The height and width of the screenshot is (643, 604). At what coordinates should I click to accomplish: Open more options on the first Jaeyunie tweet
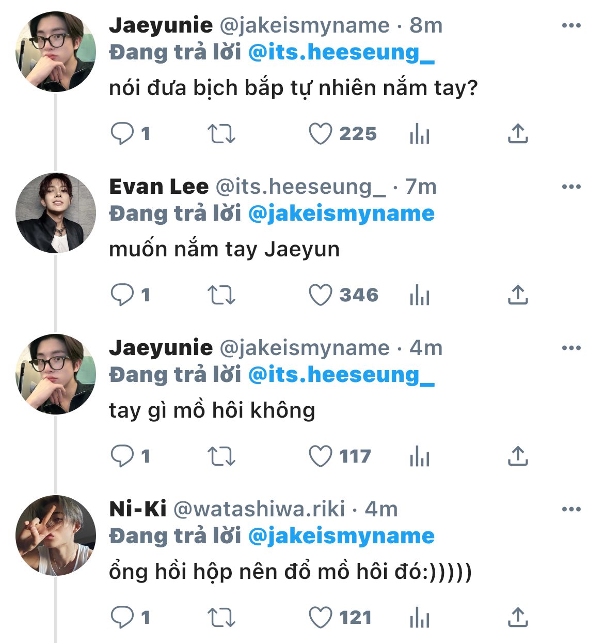(571, 25)
